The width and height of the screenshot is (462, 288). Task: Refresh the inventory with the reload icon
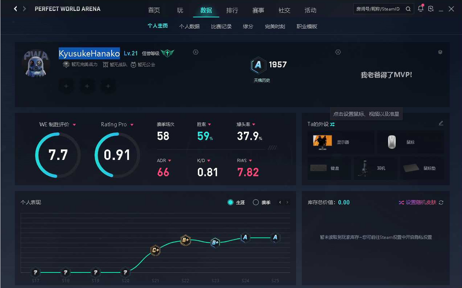tap(441, 203)
